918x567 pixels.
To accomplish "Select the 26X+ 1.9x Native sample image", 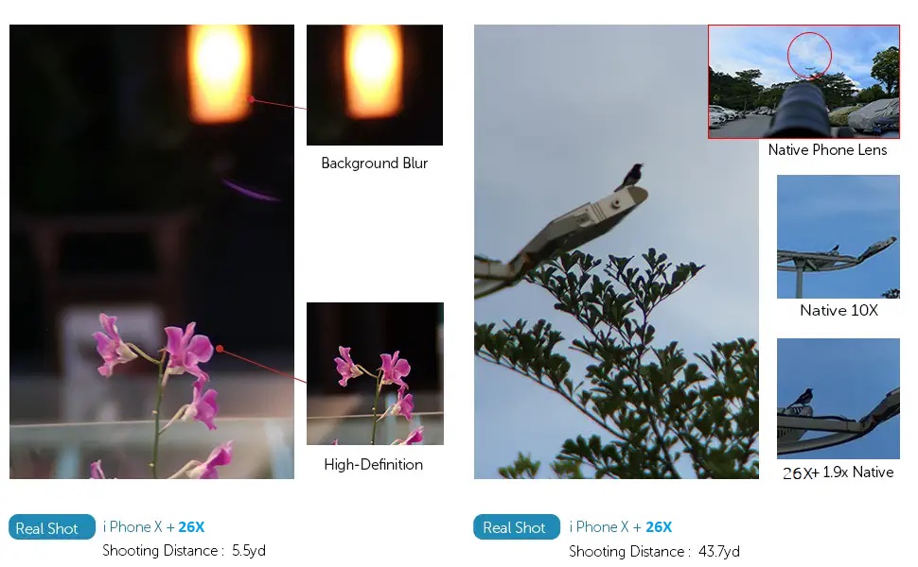I will click(x=838, y=399).
